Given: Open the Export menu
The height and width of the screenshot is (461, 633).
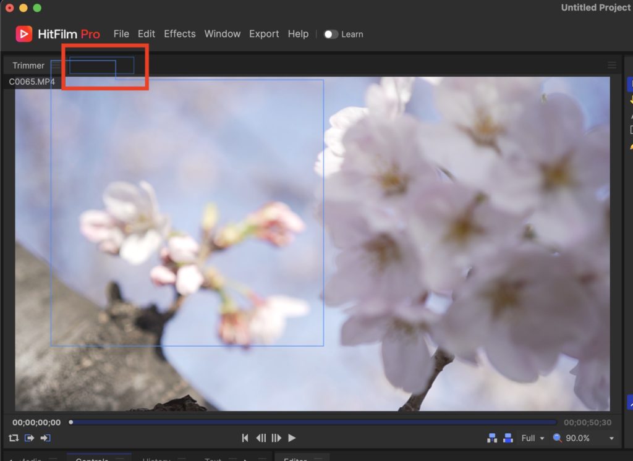Looking at the screenshot, I should (264, 34).
